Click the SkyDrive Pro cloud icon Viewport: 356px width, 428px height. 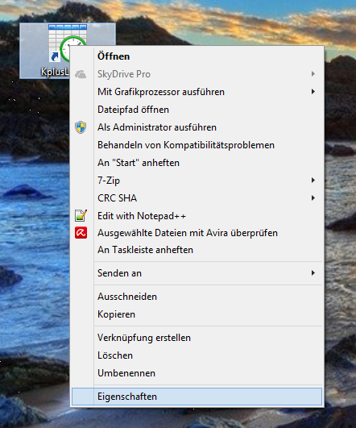pyautogui.click(x=81, y=74)
